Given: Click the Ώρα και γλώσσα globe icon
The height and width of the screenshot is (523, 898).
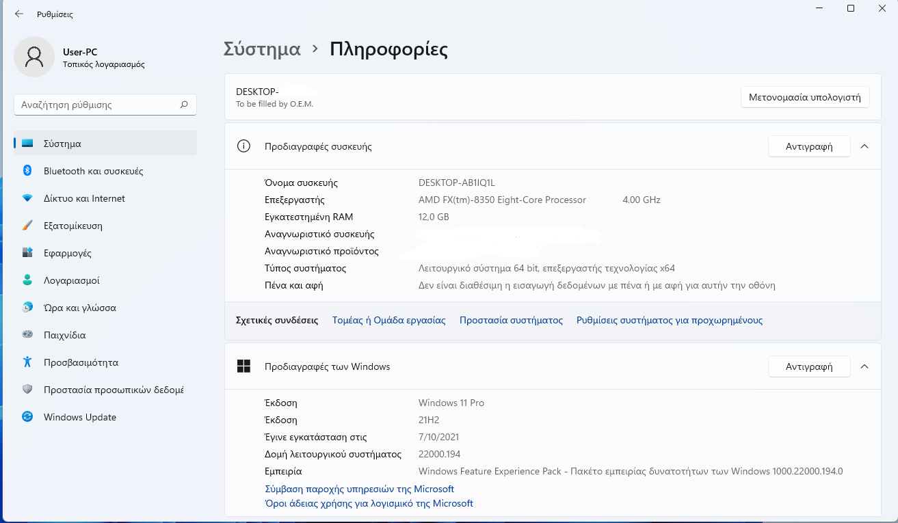Looking at the screenshot, I should 27,308.
